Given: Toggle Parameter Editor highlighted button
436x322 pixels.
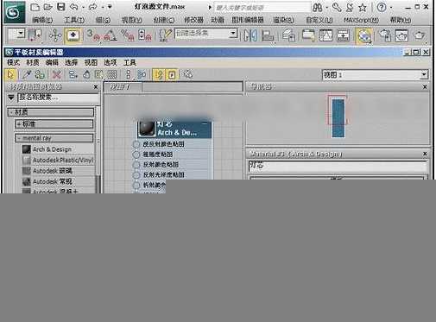Looking at the screenshot, I should click(172, 74).
